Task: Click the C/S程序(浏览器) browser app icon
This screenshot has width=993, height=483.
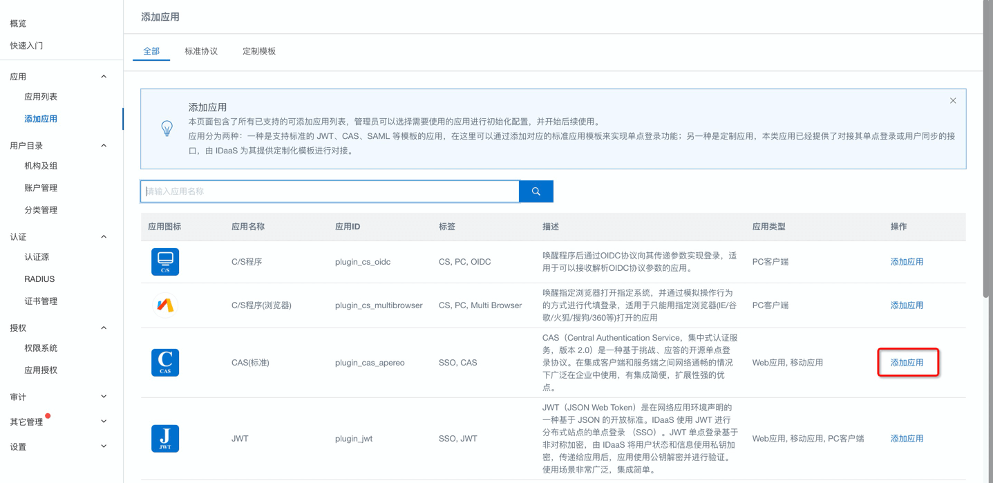Action: 166,305
